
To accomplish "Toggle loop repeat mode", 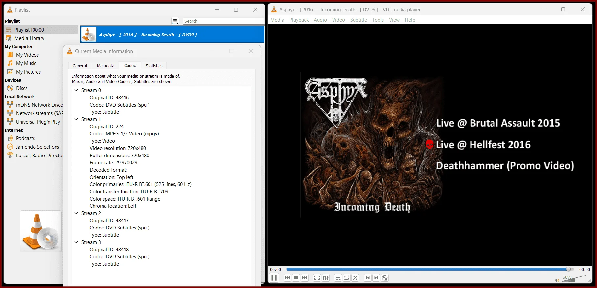I will tap(347, 278).
